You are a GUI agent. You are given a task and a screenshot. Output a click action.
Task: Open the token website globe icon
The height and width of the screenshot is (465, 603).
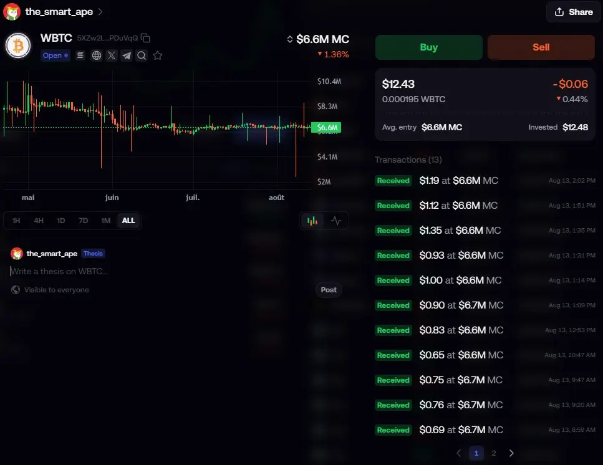point(96,55)
